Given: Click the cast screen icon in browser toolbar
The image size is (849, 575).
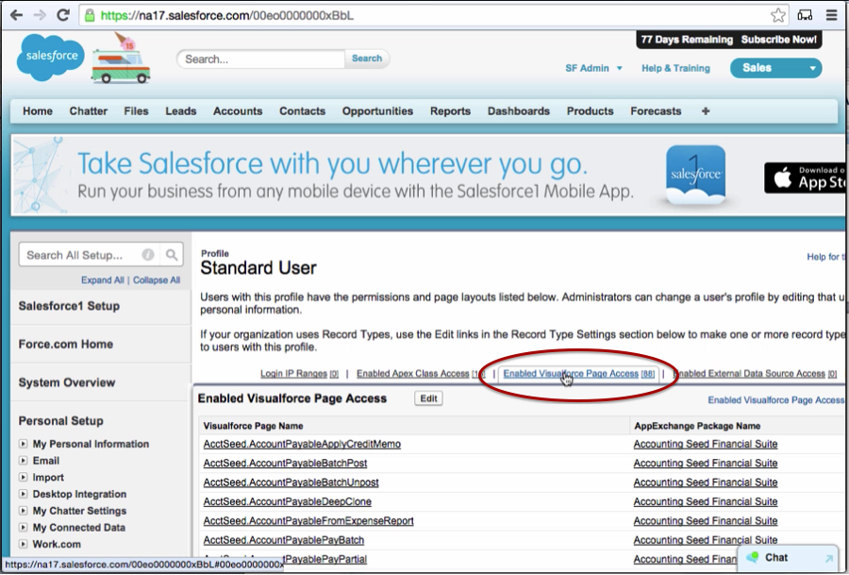Looking at the screenshot, I should coord(806,15).
